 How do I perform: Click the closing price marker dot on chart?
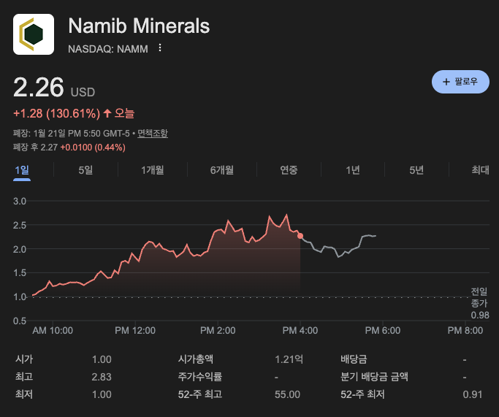pos(300,236)
